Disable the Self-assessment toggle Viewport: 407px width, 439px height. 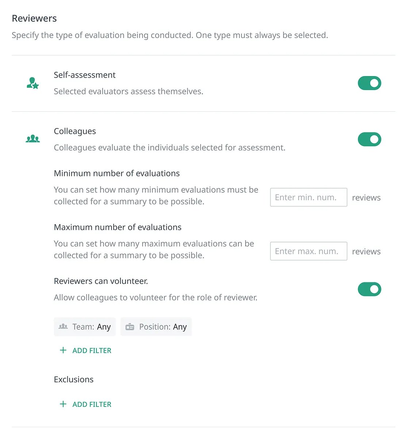[x=369, y=83]
